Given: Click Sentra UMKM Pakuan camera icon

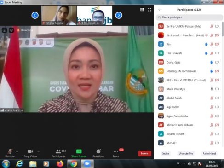Looking at the screenshot, I should 217,26.
